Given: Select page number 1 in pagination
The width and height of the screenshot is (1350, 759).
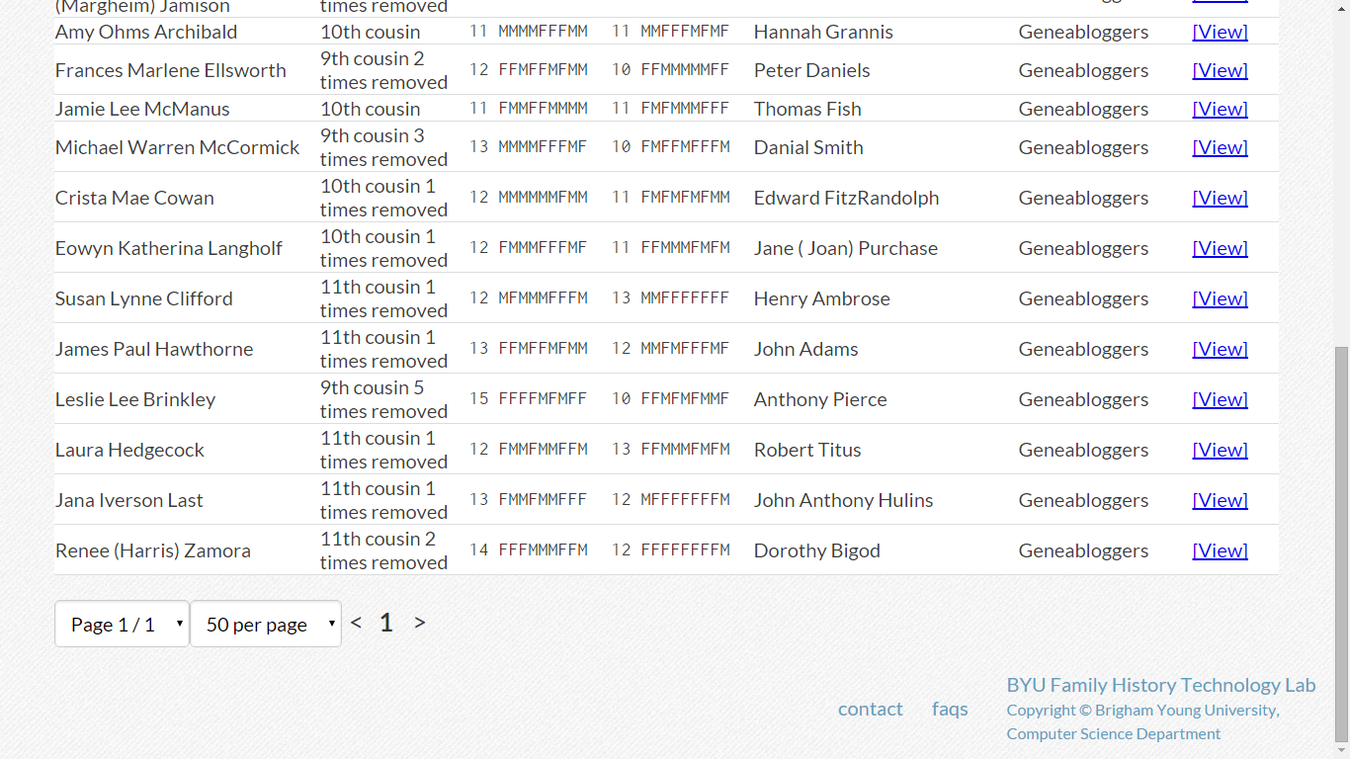Looking at the screenshot, I should pyautogui.click(x=385, y=623).
